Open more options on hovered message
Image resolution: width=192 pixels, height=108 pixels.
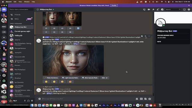(x=149, y=36)
